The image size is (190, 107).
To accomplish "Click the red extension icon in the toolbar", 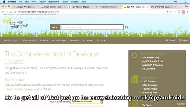I will click(x=183, y=12).
